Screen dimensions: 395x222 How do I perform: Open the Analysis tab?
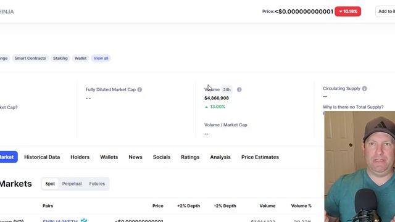click(220, 157)
